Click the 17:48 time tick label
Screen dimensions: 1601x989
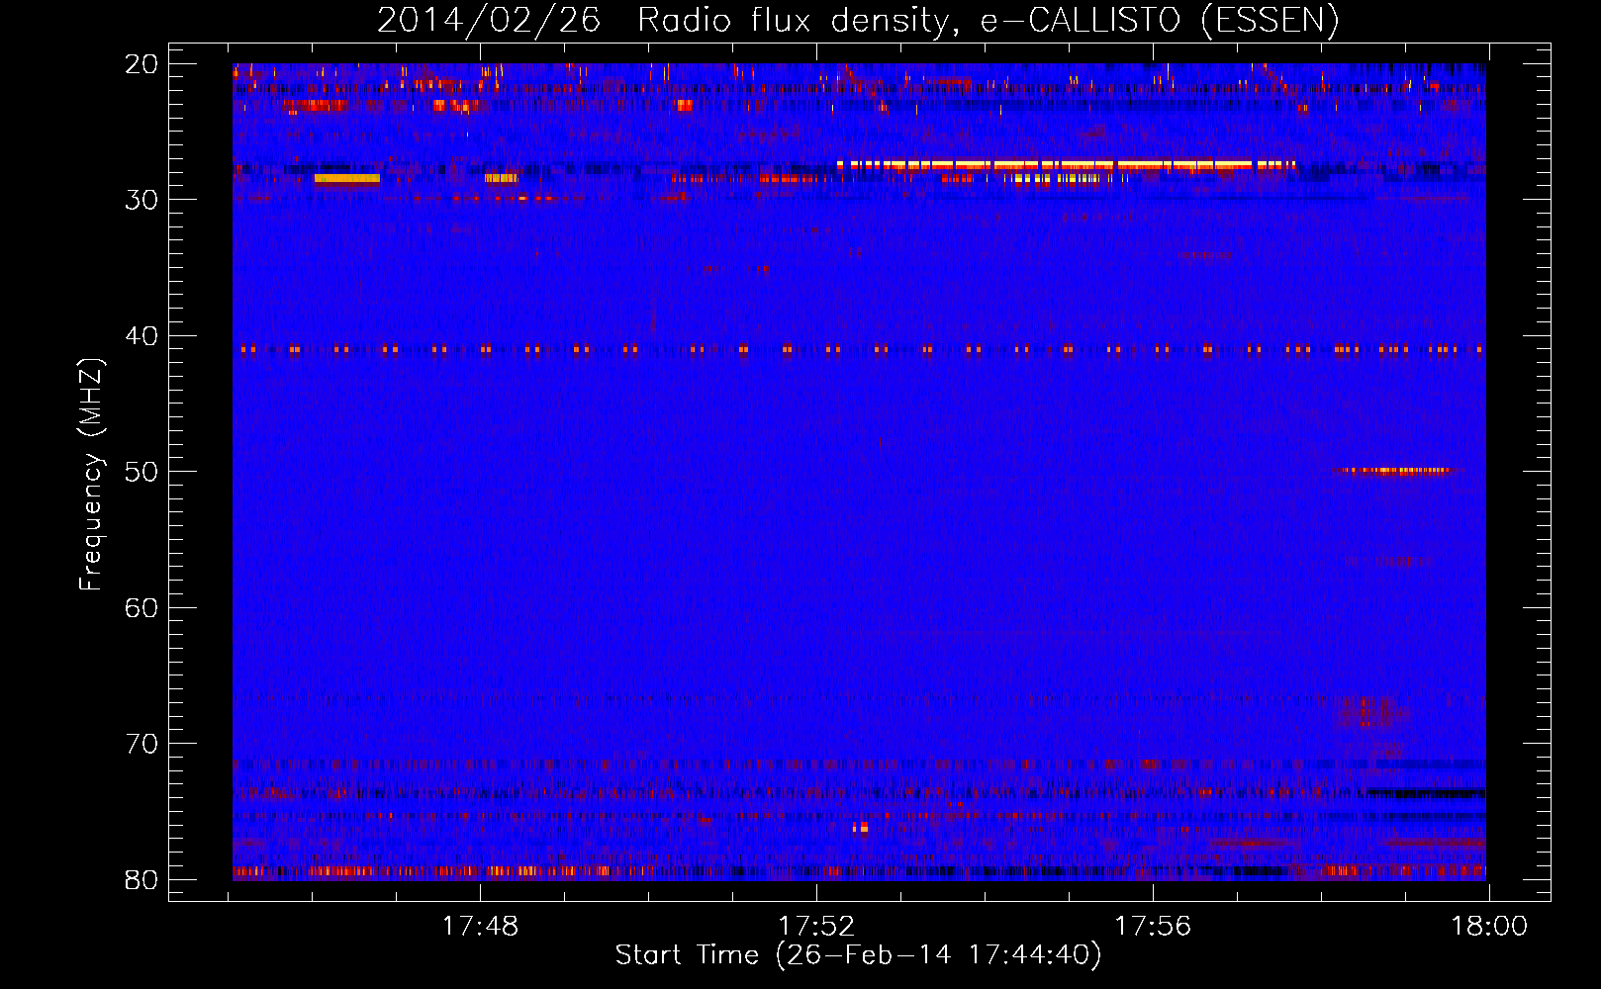[480, 927]
